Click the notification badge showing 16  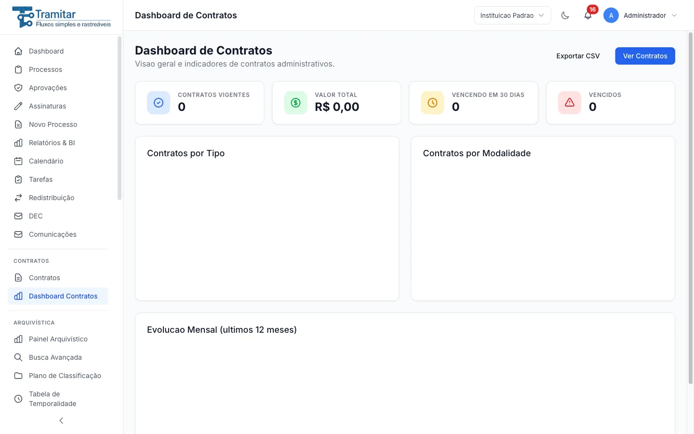[x=592, y=10]
